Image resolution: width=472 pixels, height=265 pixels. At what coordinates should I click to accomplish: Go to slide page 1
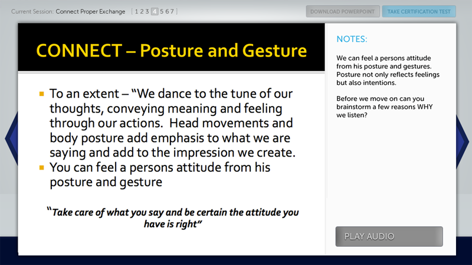pos(136,11)
